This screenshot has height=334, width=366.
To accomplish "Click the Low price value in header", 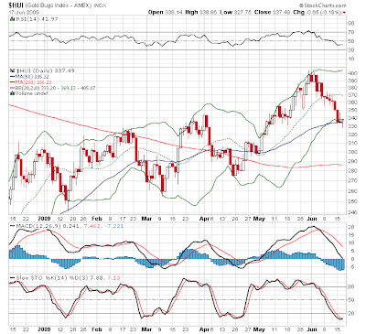I will click(x=242, y=12).
